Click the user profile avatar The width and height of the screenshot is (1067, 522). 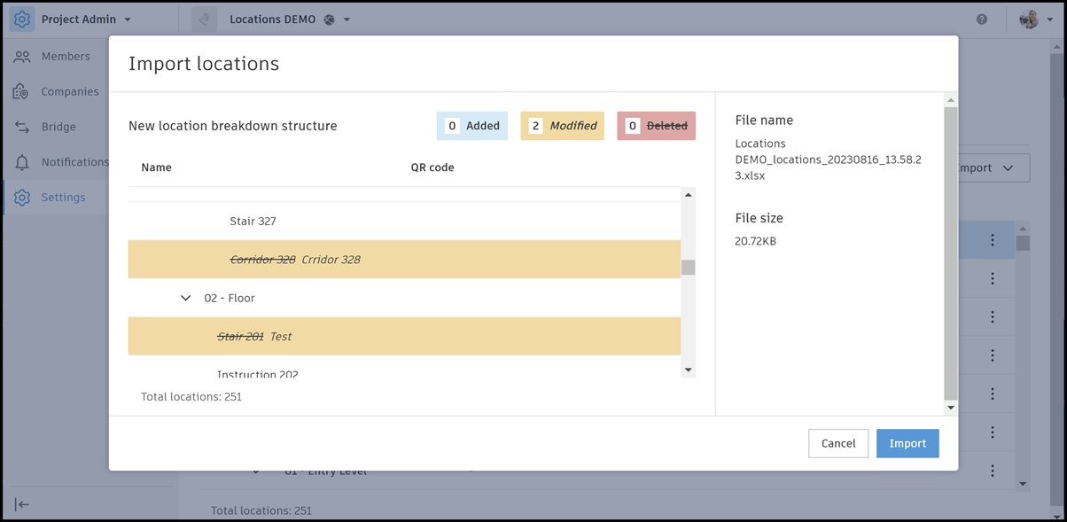[1029, 19]
